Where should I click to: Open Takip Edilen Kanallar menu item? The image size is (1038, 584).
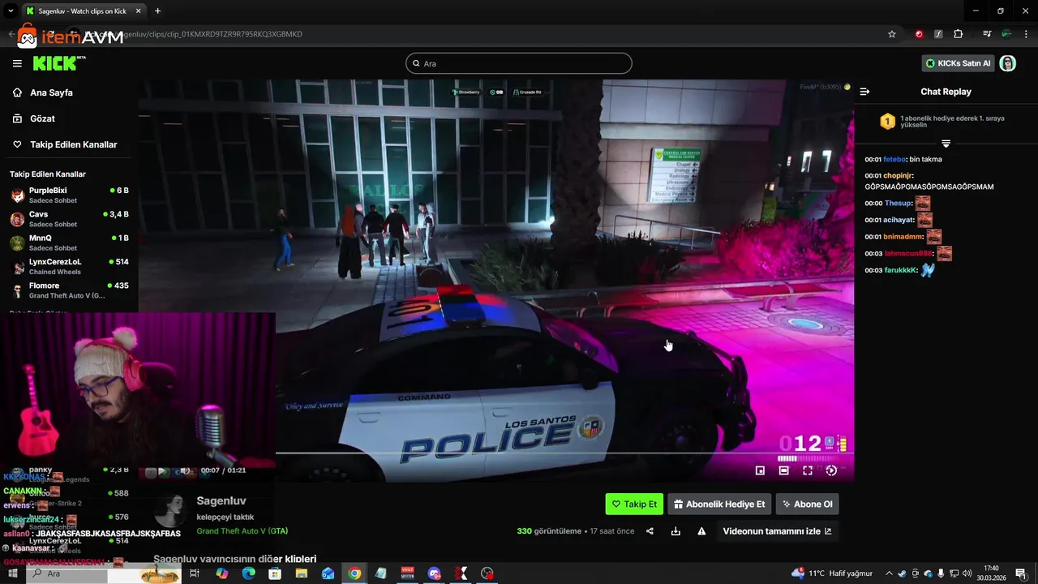[73, 144]
